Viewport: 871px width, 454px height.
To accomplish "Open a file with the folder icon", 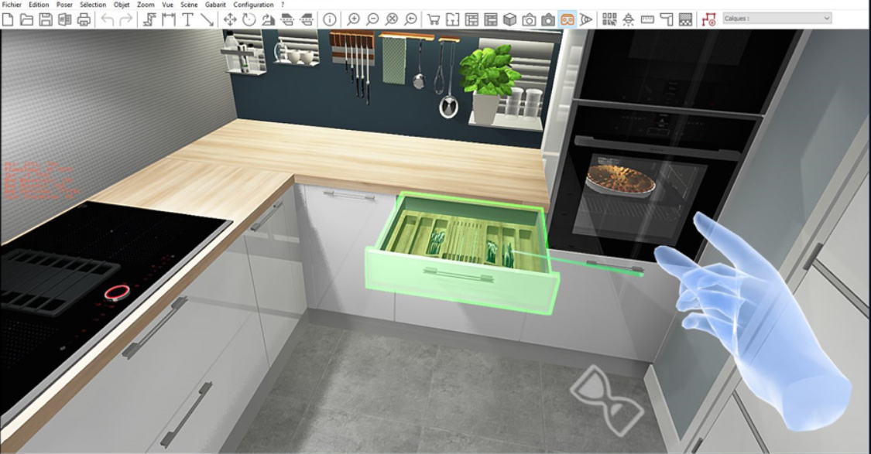I will [27, 19].
